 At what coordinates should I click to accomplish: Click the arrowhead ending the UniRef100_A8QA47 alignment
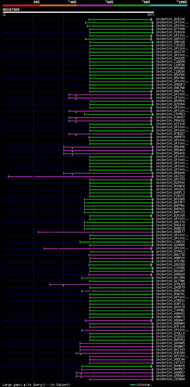tap(152, 320)
